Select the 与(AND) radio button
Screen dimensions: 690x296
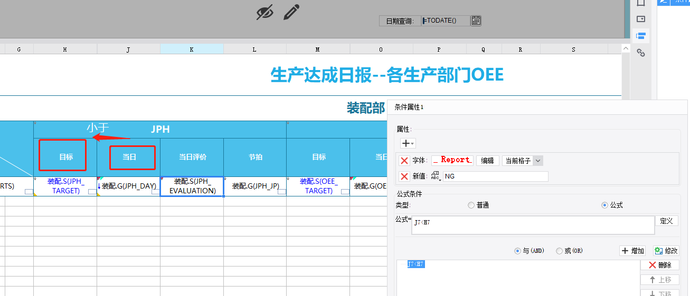[x=517, y=251]
